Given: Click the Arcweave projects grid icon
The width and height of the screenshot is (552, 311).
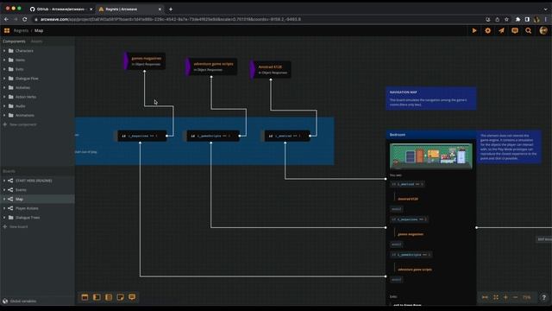Looking at the screenshot, I should click(x=7, y=31).
